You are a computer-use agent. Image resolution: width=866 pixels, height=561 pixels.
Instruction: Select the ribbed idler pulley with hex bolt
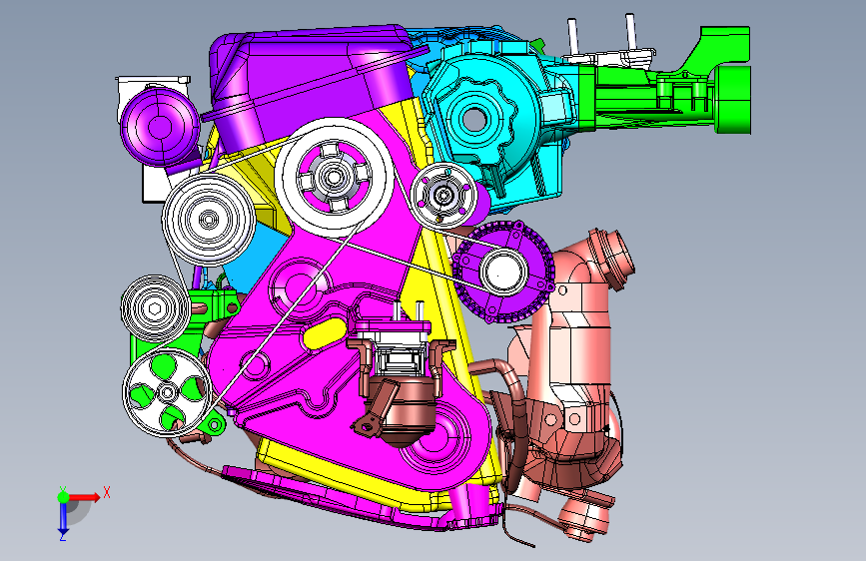155,308
